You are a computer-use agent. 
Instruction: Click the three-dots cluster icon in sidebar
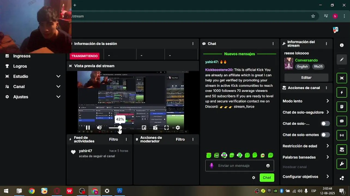tap(342, 178)
